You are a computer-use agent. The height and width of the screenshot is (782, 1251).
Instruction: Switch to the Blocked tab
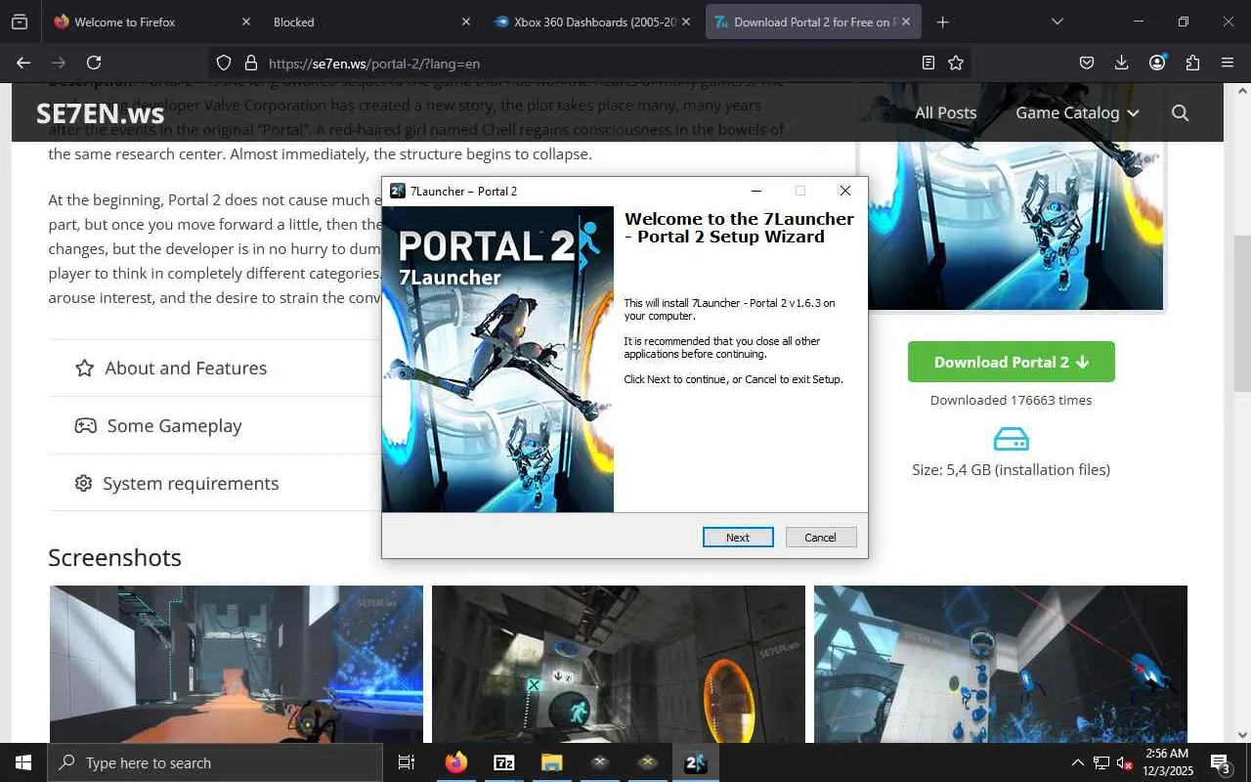coord(371,22)
